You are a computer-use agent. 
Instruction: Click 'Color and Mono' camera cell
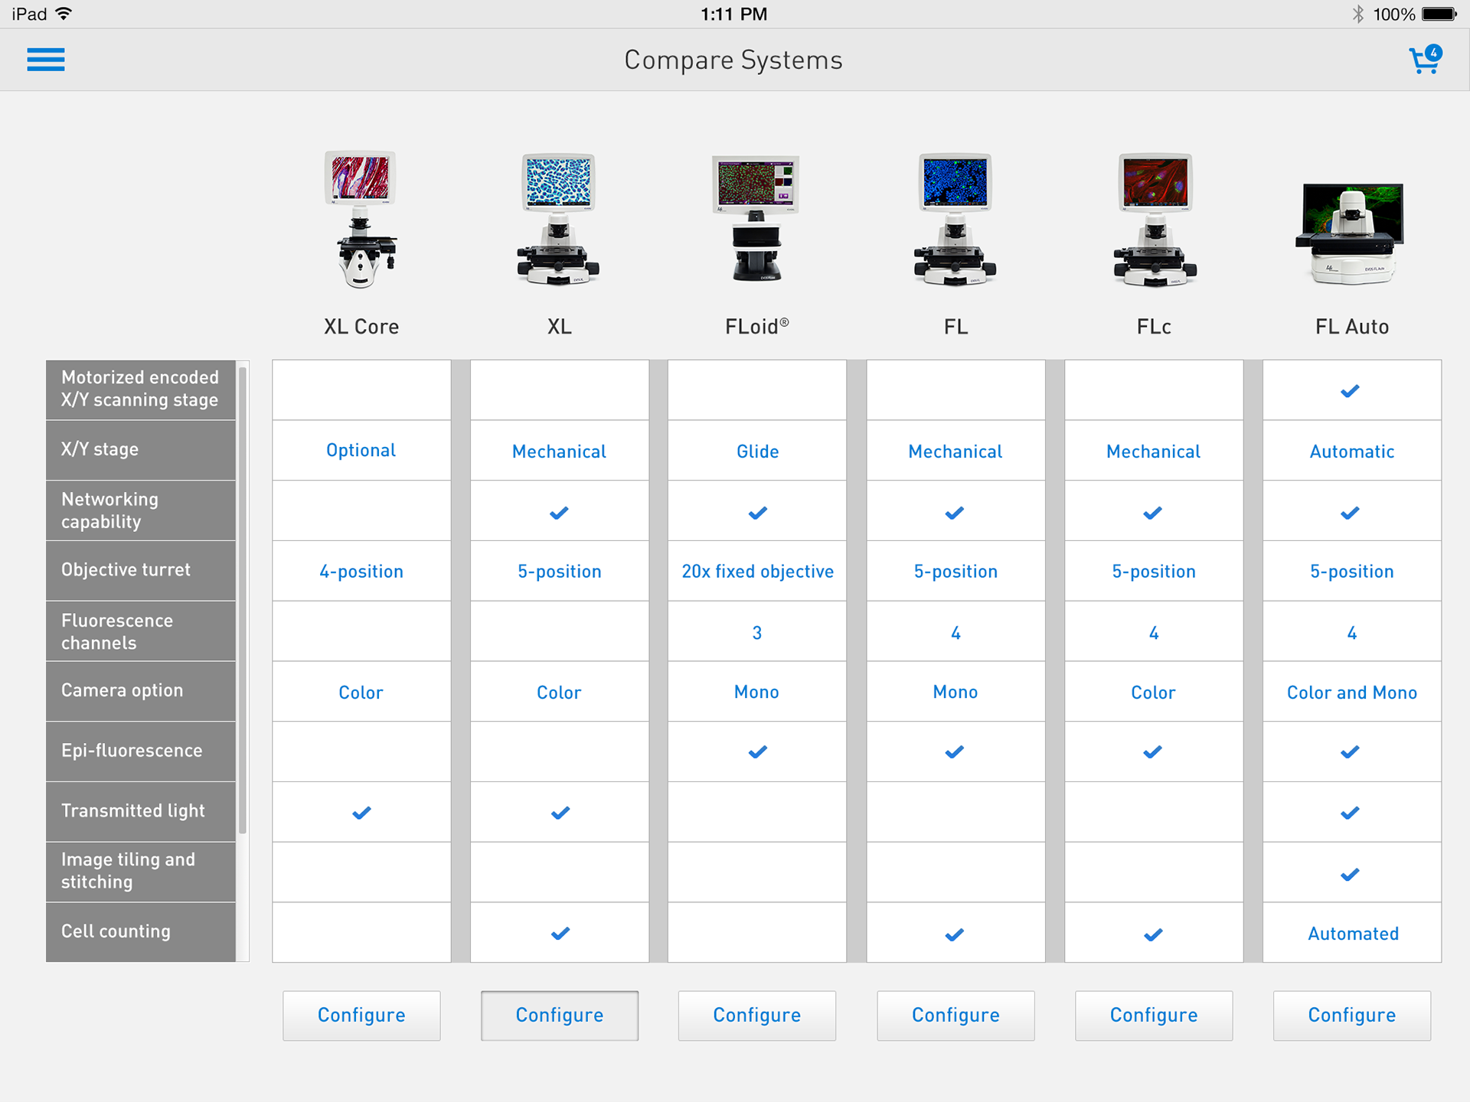1352,693
